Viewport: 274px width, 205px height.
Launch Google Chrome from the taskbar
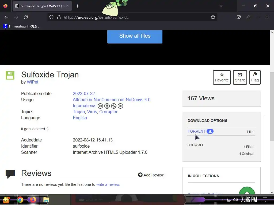click(20, 200)
